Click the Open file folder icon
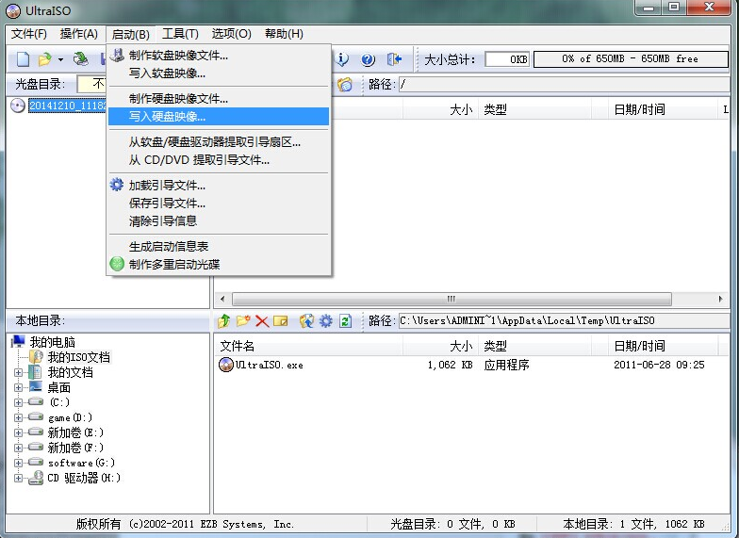This screenshot has height=538, width=739. 45,59
